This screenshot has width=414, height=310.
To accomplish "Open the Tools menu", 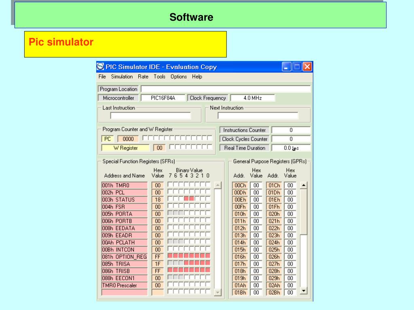I will click(x=159, y=77).
